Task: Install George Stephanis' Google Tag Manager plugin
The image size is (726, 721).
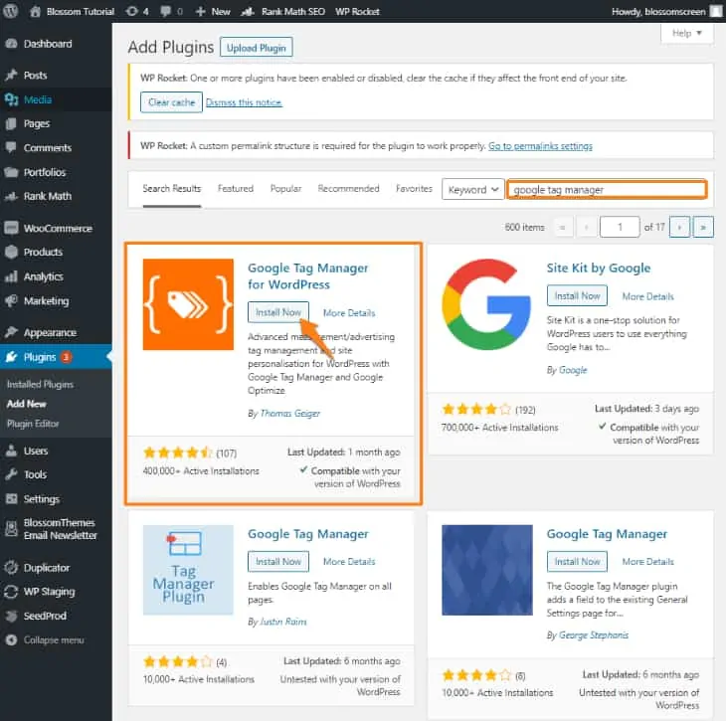Action: point(577,562)
